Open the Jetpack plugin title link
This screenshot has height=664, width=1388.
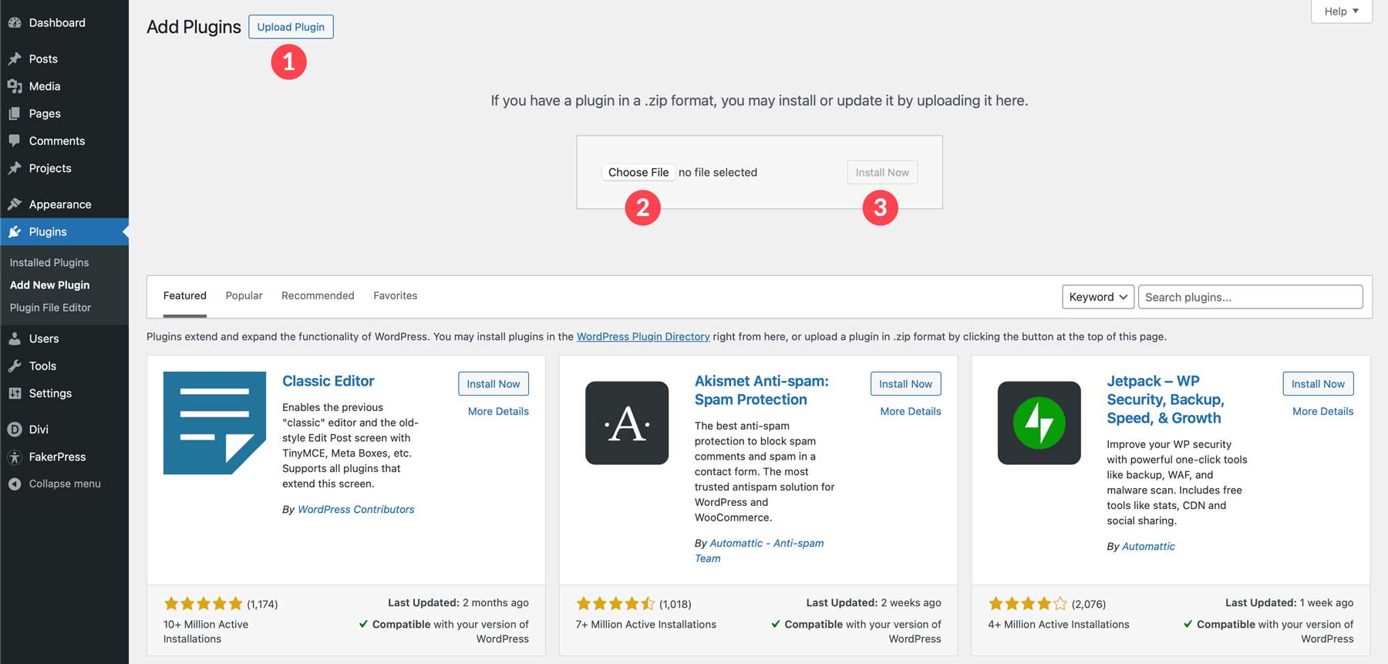tap(1165, 399)
